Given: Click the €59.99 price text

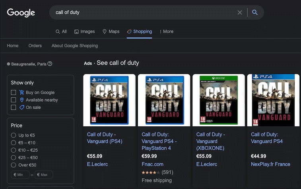Looking at the screenshot, I should coord(149,156).
